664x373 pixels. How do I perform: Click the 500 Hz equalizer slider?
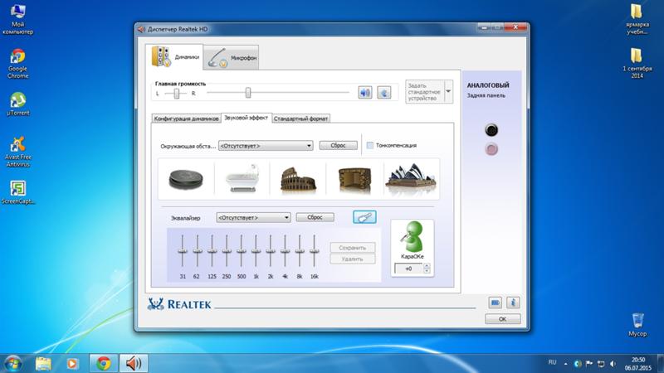241,251
